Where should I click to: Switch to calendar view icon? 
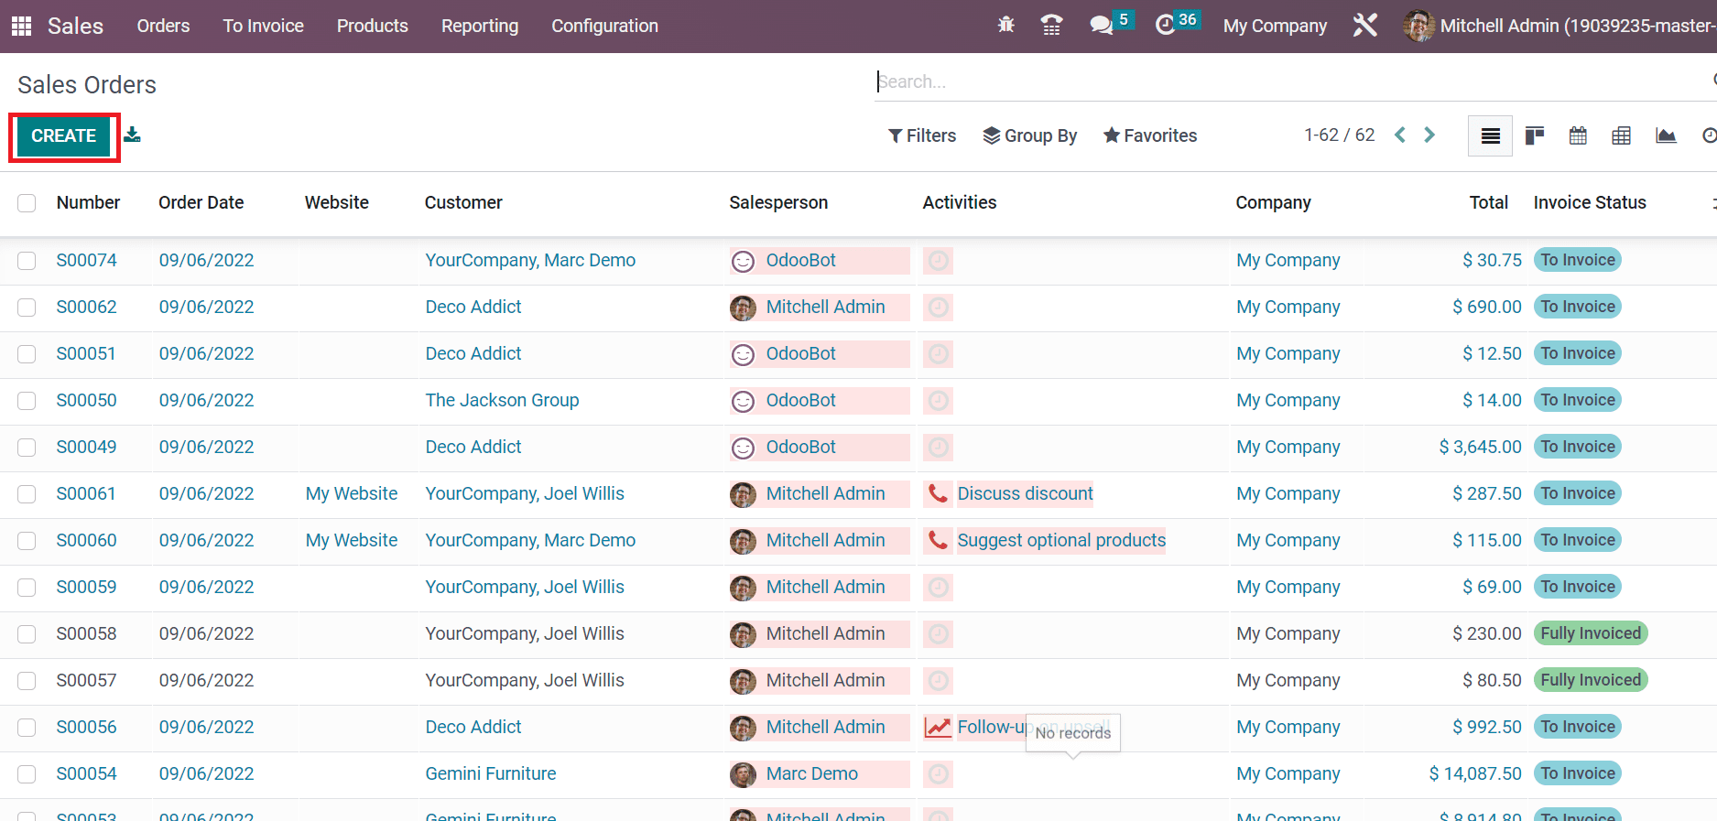coord(1578,136)
